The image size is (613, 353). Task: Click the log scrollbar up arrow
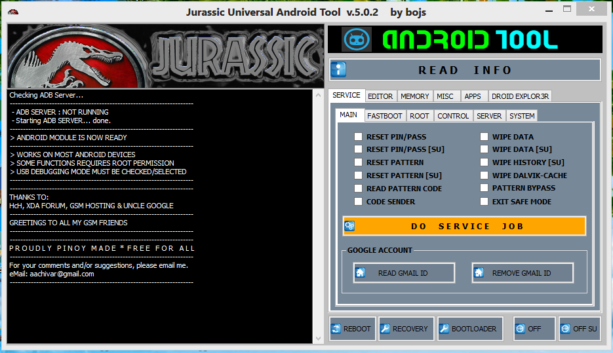pos(318,95)
